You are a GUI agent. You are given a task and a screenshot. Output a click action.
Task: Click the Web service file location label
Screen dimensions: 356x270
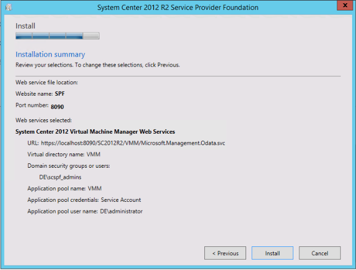[x=47, y=82]
